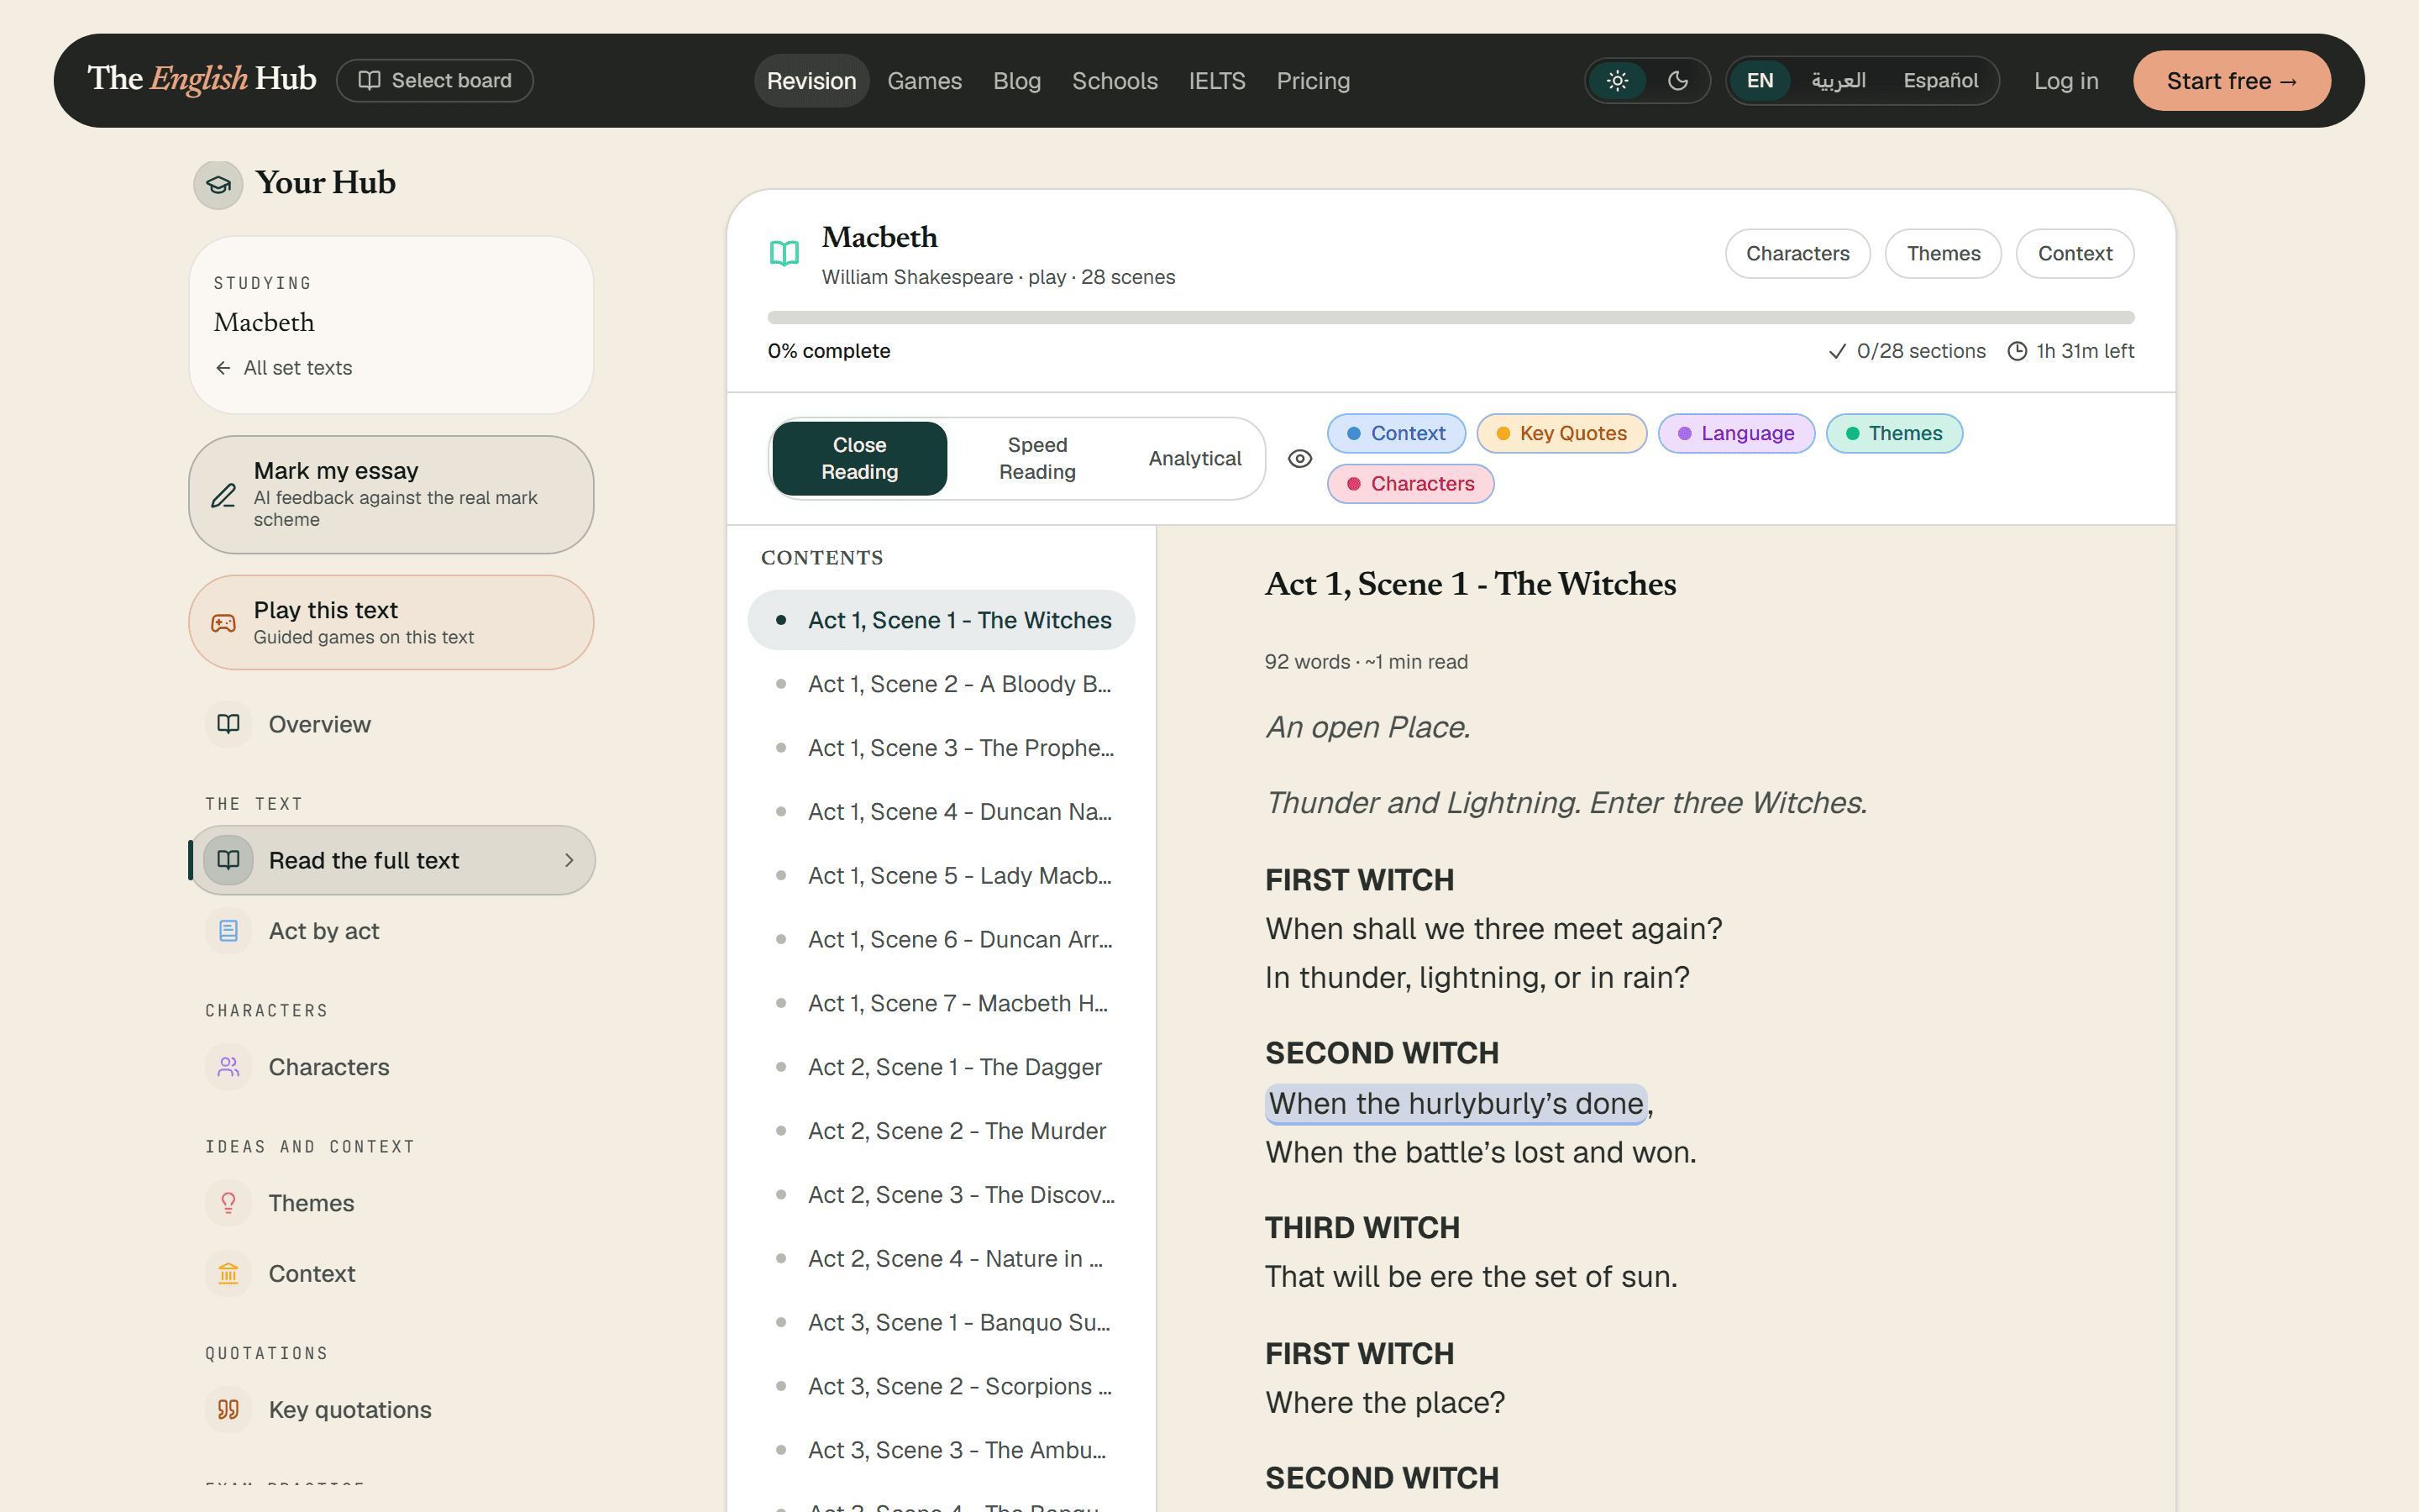
Task: Expand the Read the full text chevron
Action: pyautogui.click(x=569, y=860)
